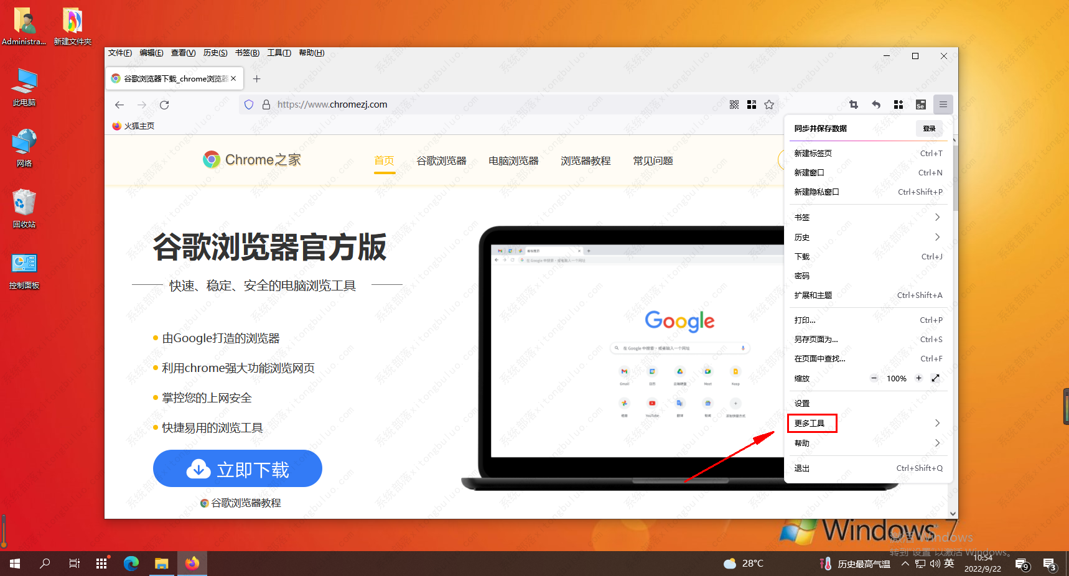Viewport: 1069px width, 576px height.
Task: Open 常见问题 navigation link
Action: 653,160
